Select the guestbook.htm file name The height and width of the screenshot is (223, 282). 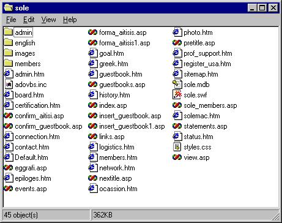click(x=121, y=74)
